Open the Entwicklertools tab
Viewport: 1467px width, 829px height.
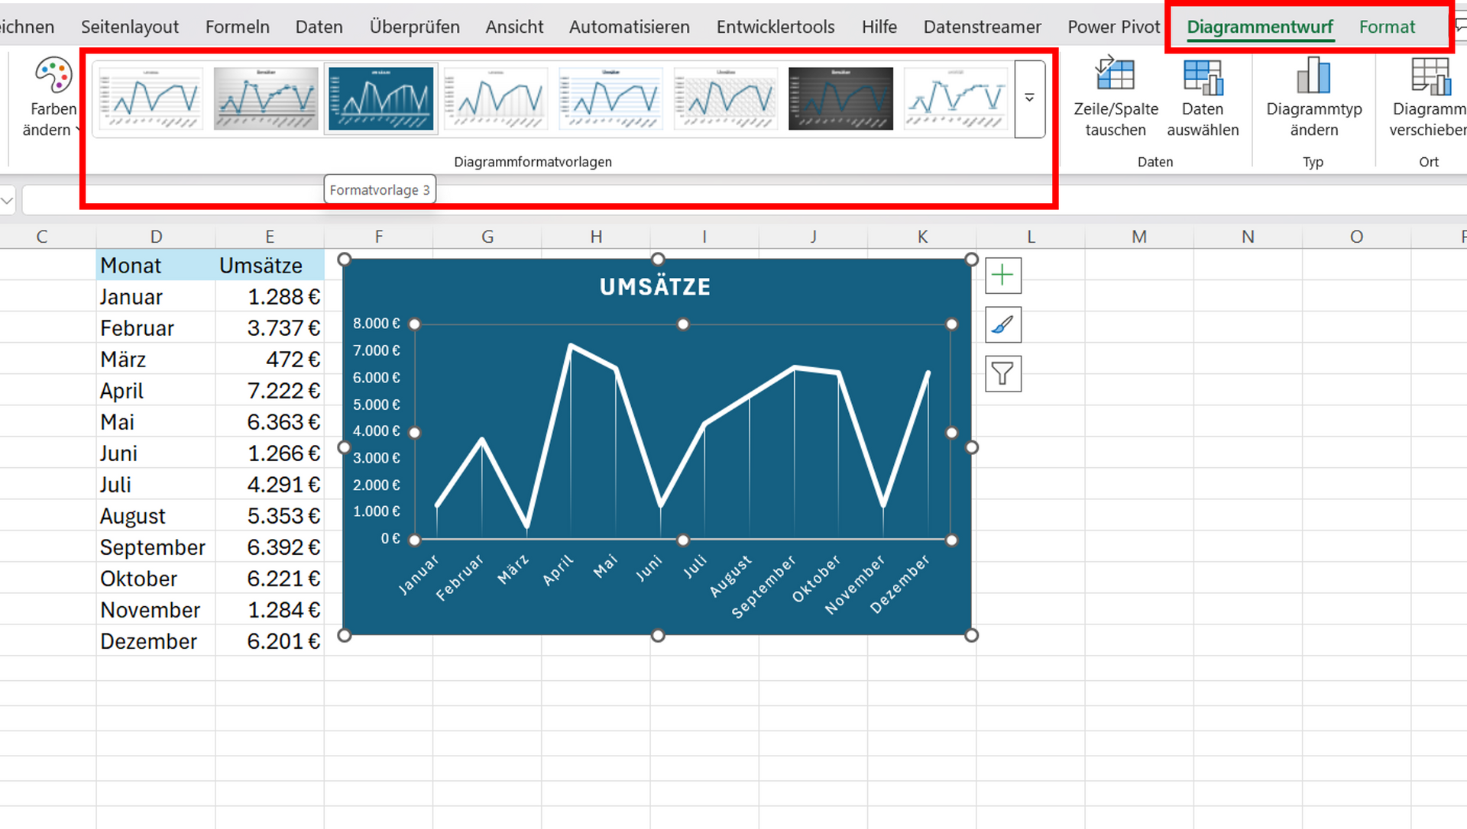775,27
